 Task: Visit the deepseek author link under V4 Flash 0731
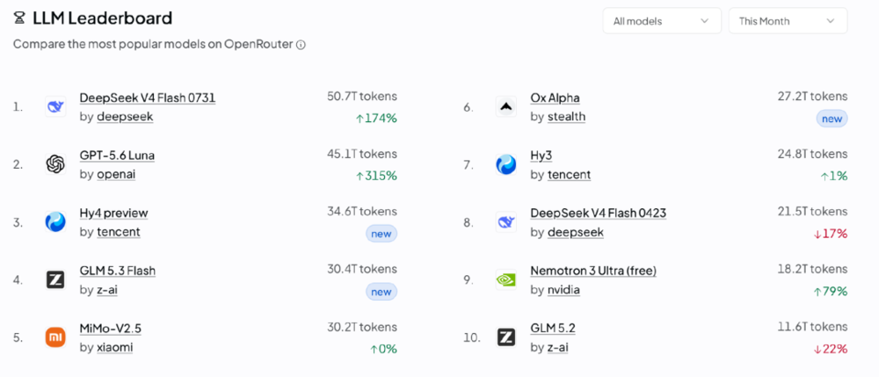point(125,117)
